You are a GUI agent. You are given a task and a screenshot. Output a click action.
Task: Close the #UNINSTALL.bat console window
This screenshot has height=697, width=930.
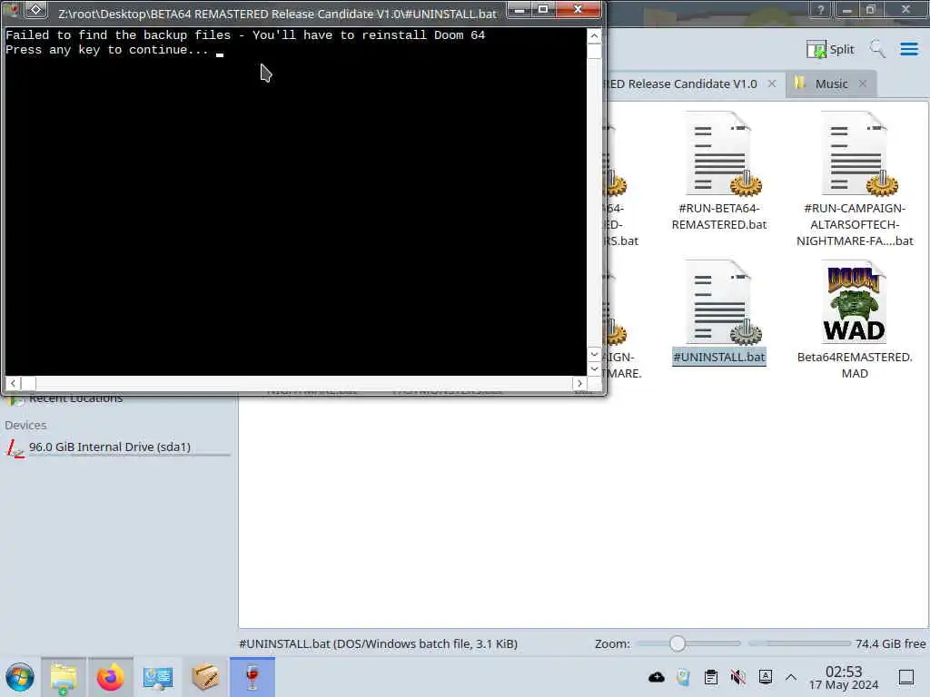tap(578, 9)
